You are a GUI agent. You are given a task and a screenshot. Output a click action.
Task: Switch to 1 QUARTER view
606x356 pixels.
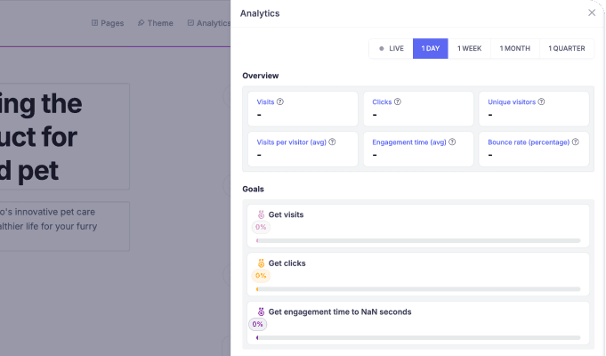[x=567, y=48]
